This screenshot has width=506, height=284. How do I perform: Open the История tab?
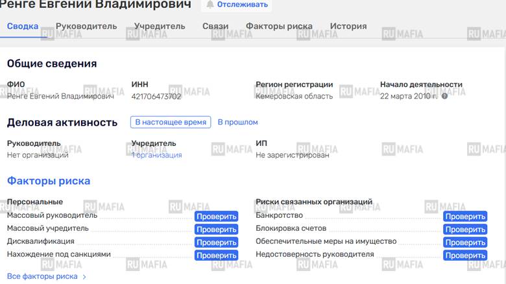348,26
